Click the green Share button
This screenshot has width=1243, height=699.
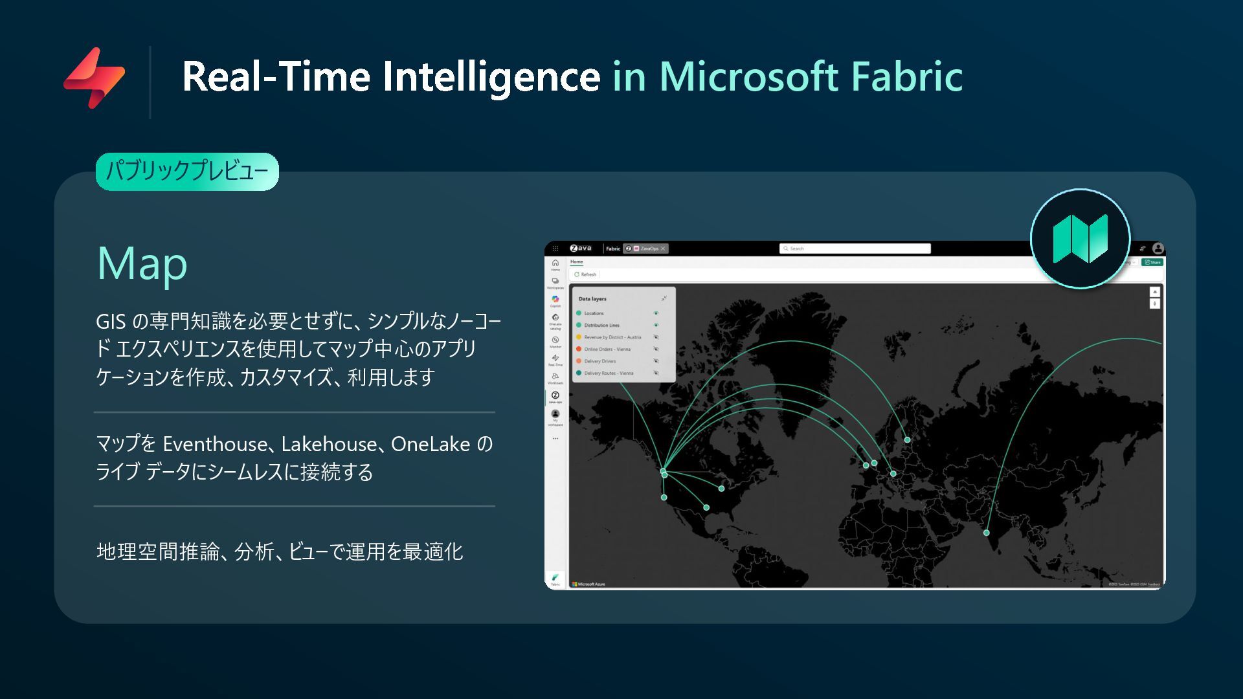point(1152,262)
